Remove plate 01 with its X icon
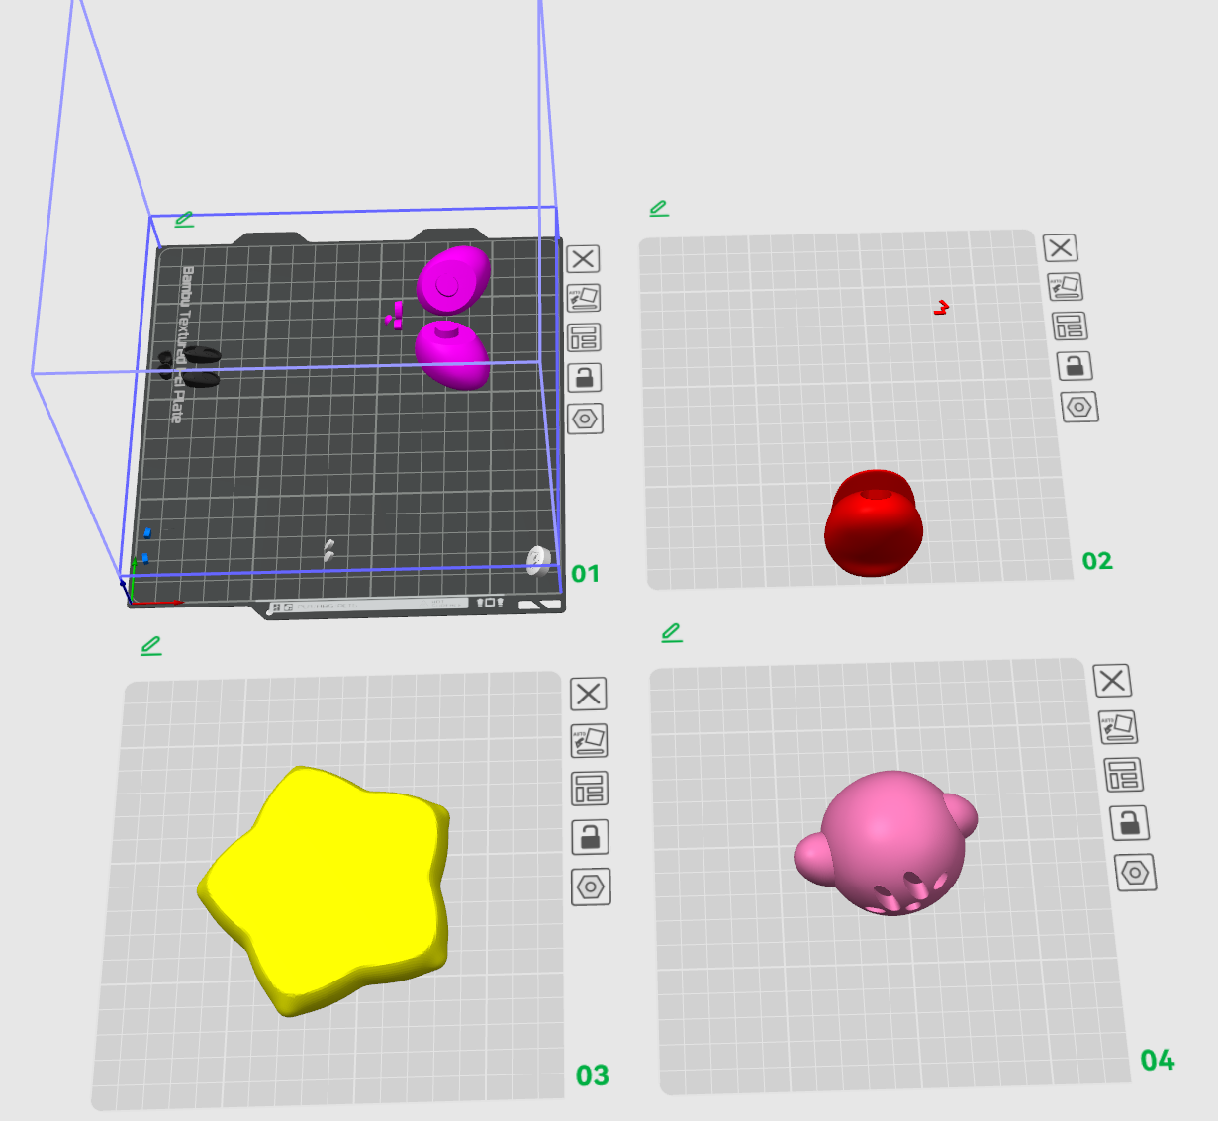 pyautogui.click(x=584, y=259)
